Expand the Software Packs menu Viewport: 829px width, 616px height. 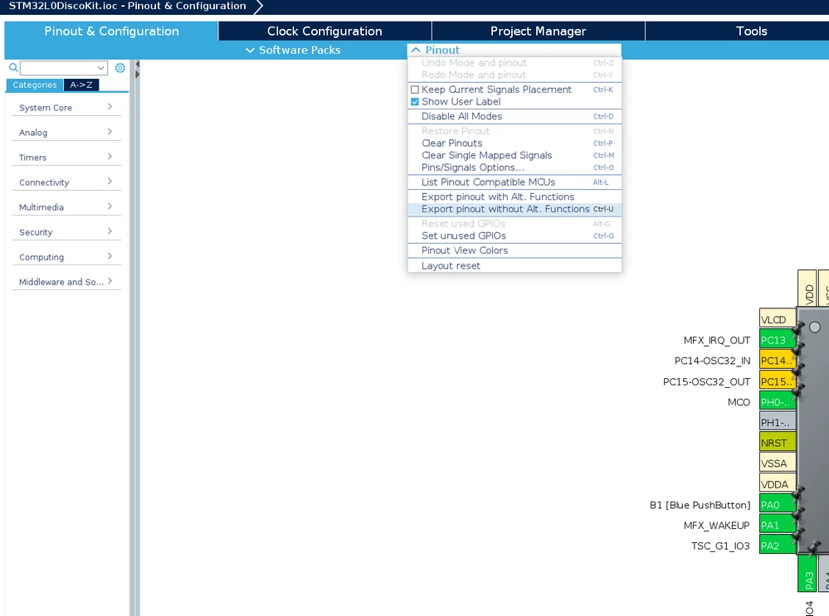(x=294, y=51)
